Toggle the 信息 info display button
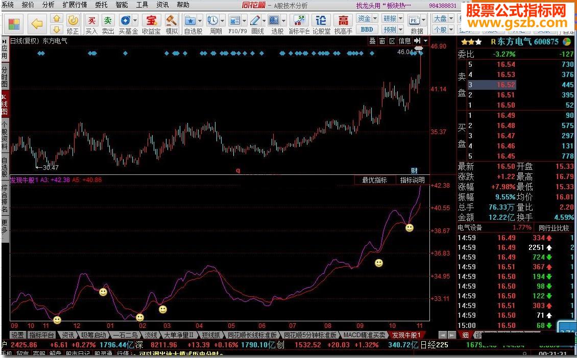This screenshot has height=358, width=577. pyautogui.click(x=404, y=41)
